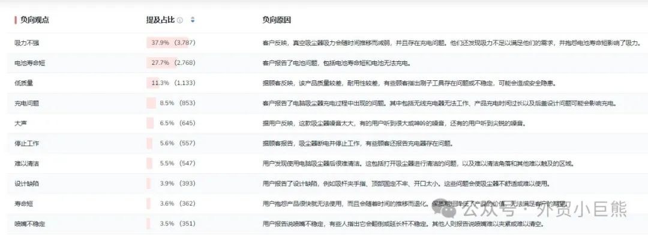Click the negative reason text for 电池寿命短
The image size is (648, 235).
click(336, 63)
